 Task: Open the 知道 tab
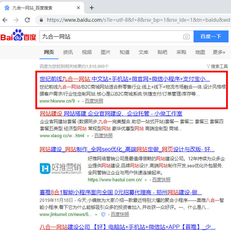click(125, 52)
